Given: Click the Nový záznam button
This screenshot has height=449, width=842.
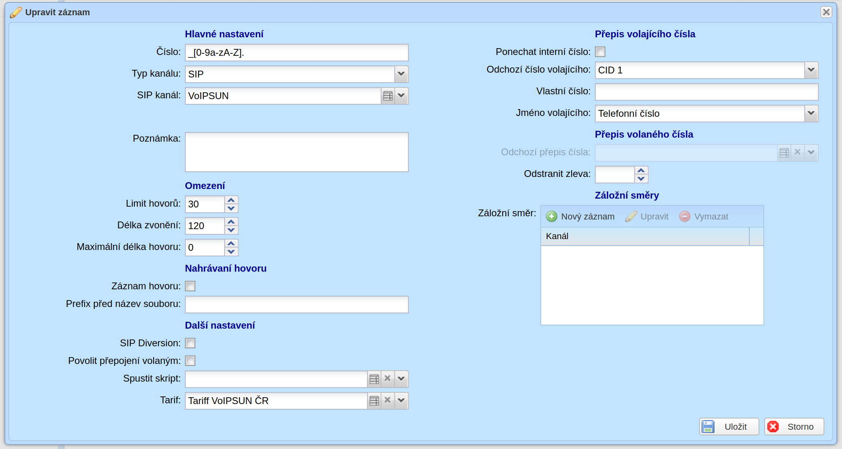Looking at the screenshot, I should click(x=580, y=217).
